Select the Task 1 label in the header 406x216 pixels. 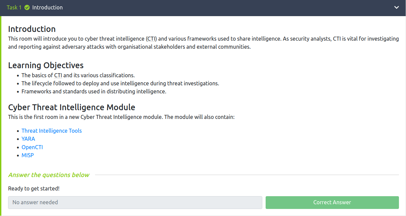pos(13,7)
